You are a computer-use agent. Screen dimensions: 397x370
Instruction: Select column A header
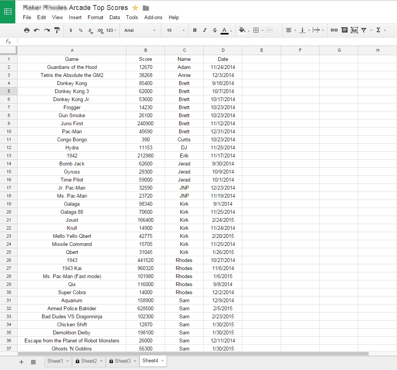pyautogui.click(x=72, y=51)
